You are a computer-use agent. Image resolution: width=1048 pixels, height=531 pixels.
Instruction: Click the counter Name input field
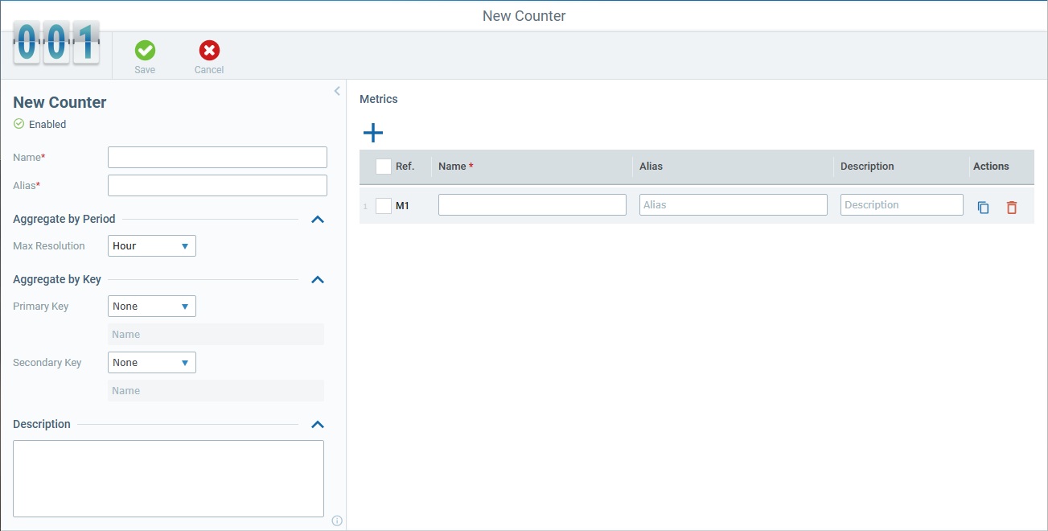[217, 157]
